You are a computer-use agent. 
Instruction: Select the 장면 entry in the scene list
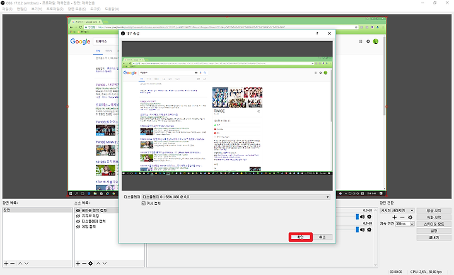37,210
